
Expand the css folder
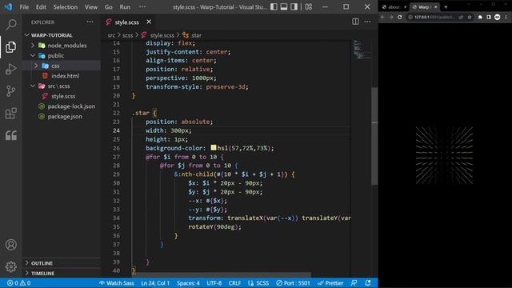pos(36,66)
